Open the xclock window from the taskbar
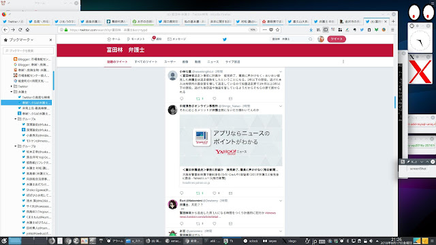This screenshot has width=436, height=245. [x=251, y=241]
